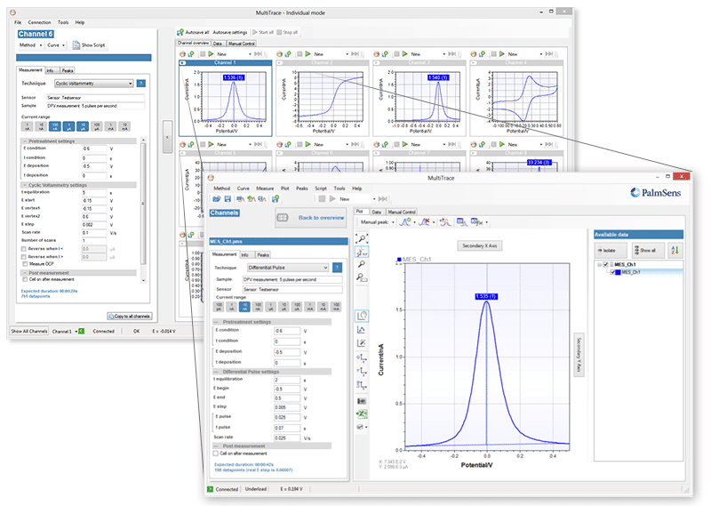Open Method menu in front window

[221, 189]
